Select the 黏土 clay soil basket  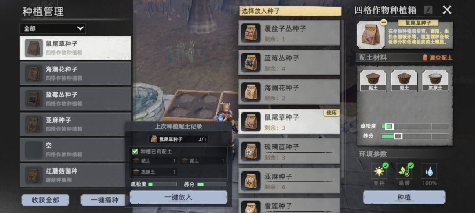(x=373, y=81)
